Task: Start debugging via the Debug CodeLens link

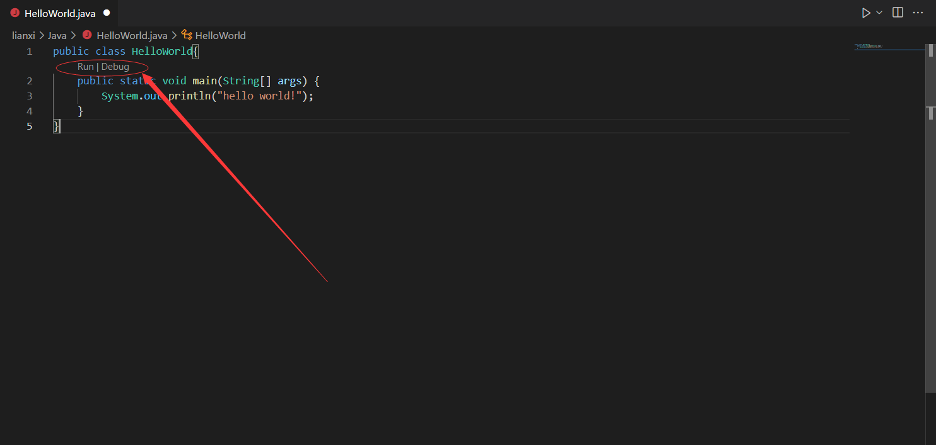Action: [115, 66]
